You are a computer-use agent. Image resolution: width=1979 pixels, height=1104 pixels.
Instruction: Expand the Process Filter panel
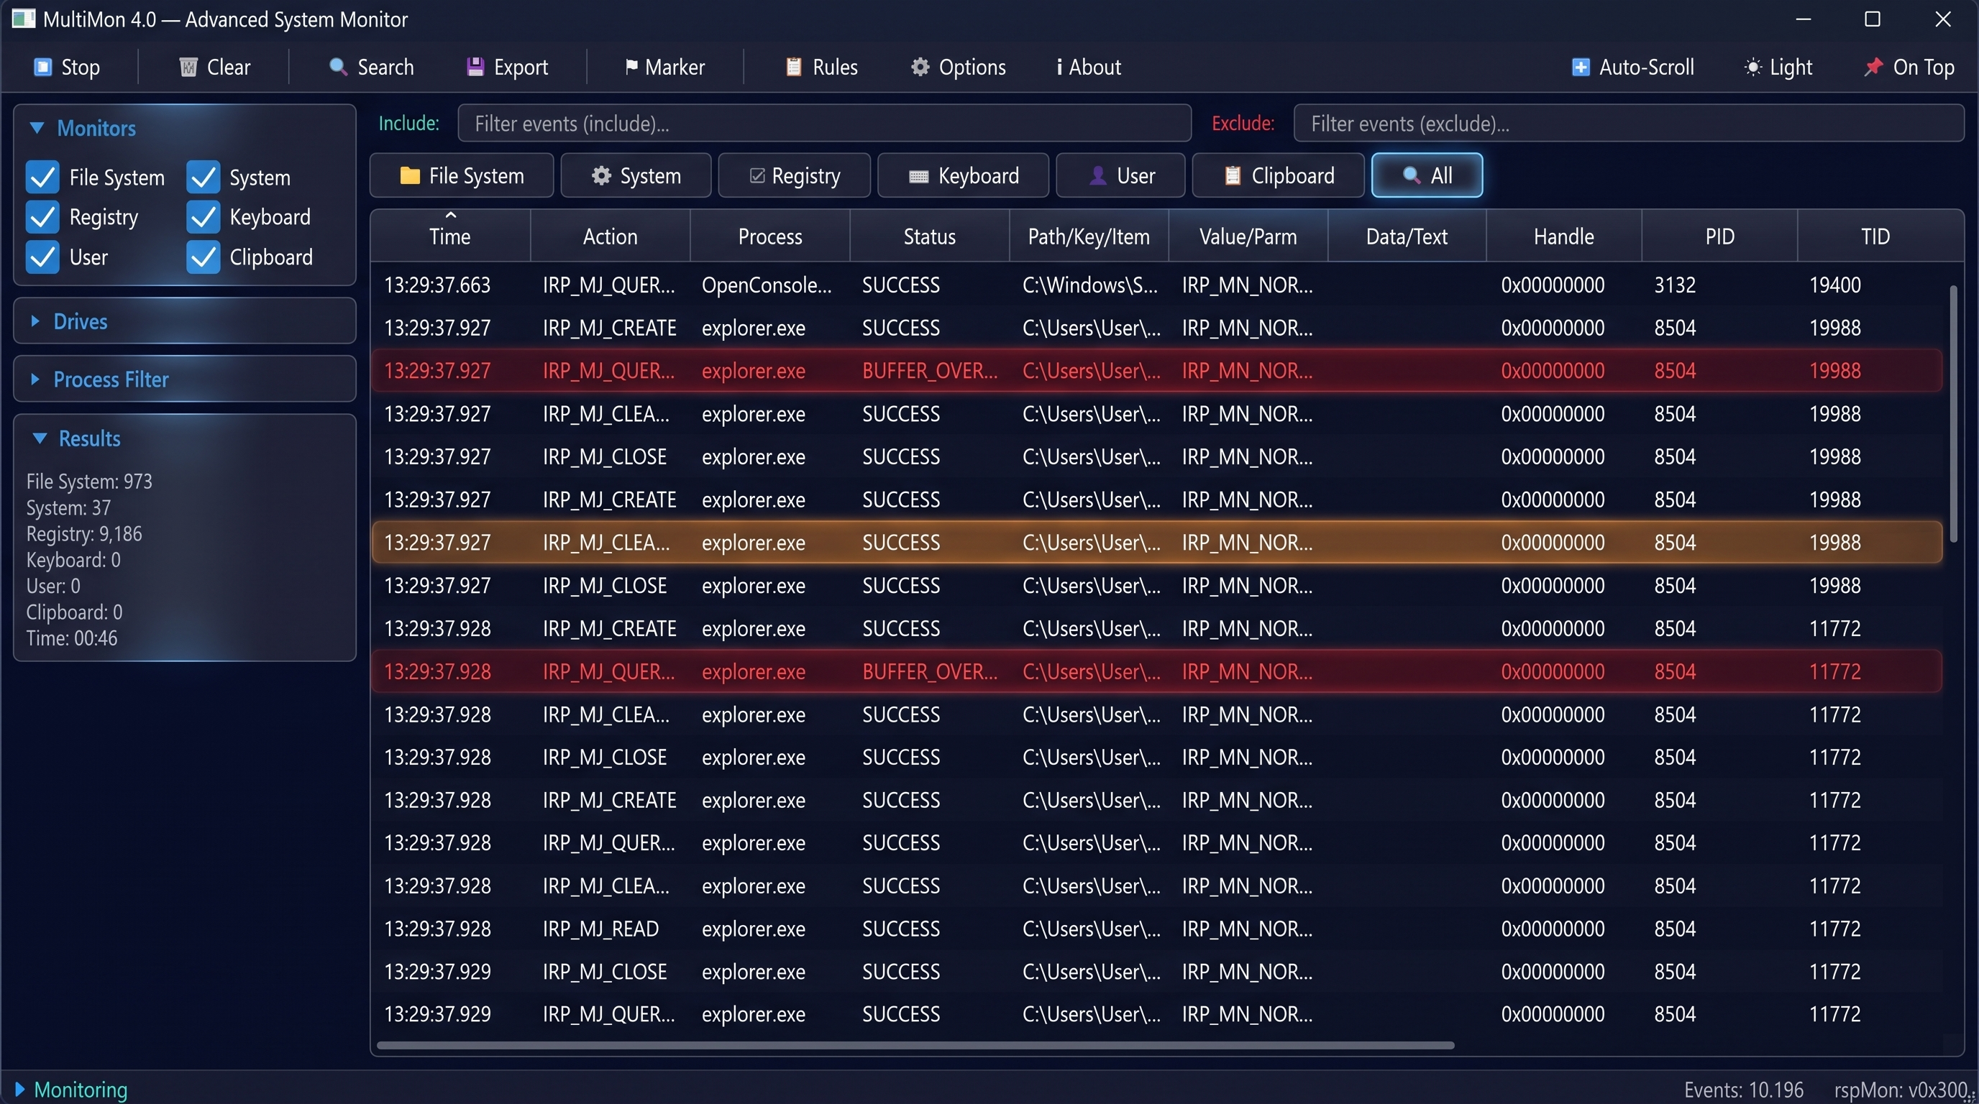coord(35,379)
